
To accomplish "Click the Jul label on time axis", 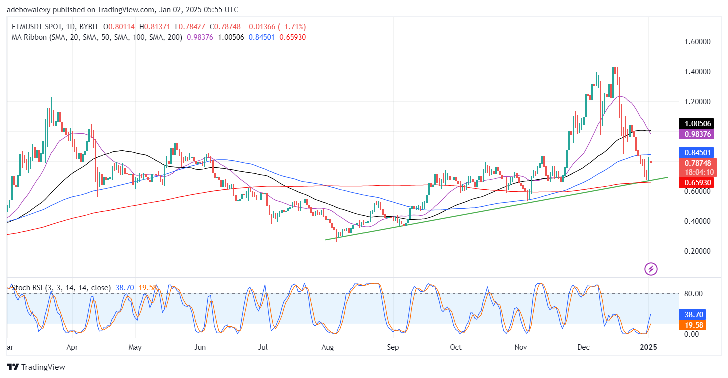I will (x=264, y=346).
